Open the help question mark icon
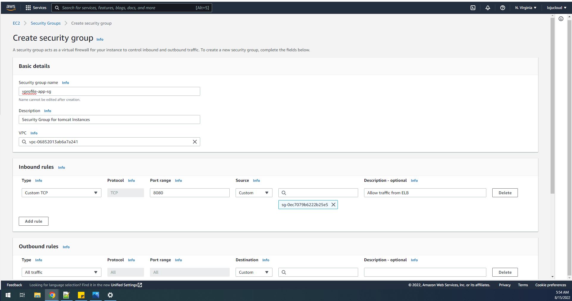572x301 pixels. tap(503, 7)
